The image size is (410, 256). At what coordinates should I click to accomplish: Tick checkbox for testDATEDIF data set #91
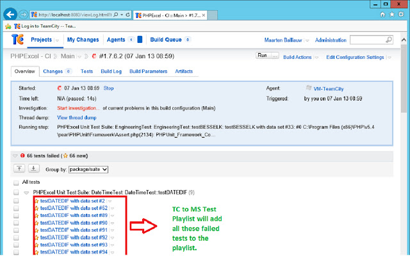pyautogui.click(x=16, y=230)
